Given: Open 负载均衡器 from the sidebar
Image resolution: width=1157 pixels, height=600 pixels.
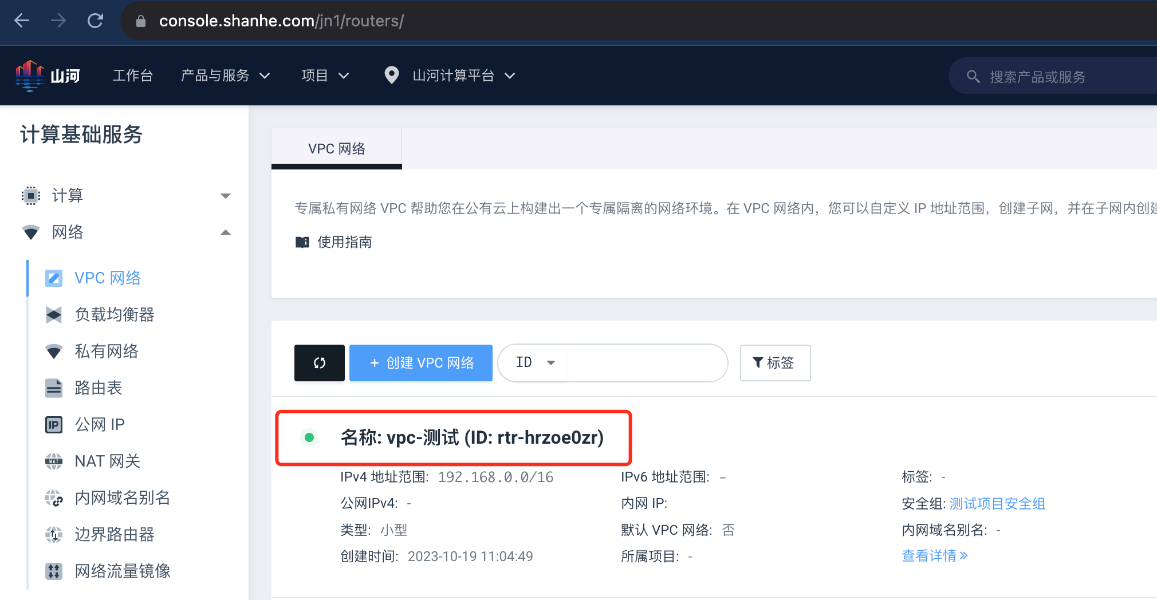Looking at the screenshot, I should pos(115,315).
